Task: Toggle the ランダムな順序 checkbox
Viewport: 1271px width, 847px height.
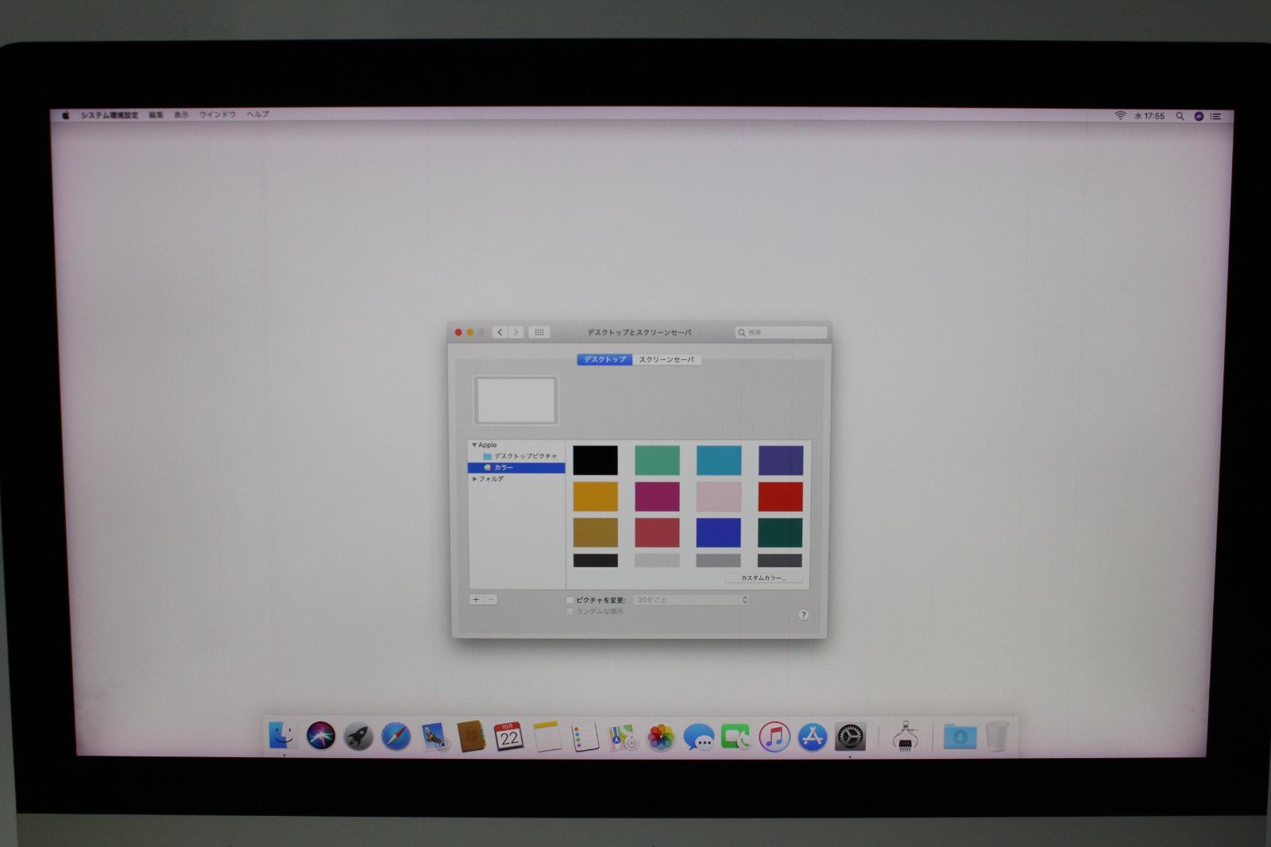Action: tap(570, 612)
